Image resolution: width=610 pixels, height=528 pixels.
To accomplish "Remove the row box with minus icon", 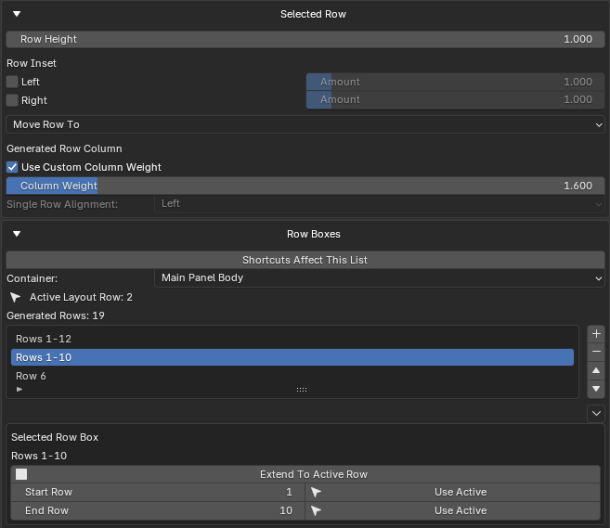I will point(596,352).
